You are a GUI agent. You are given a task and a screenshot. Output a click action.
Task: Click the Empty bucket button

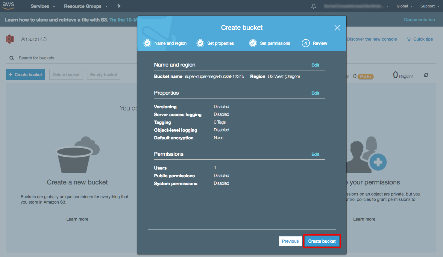click(x=104, y=75)
